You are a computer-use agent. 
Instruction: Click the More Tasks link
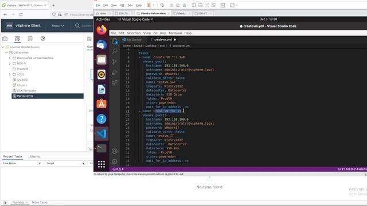point(40,203)
